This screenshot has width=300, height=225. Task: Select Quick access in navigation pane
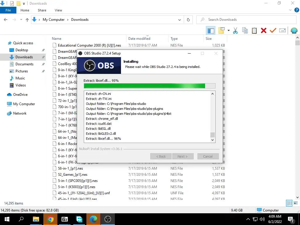click(x=23, y=43)
